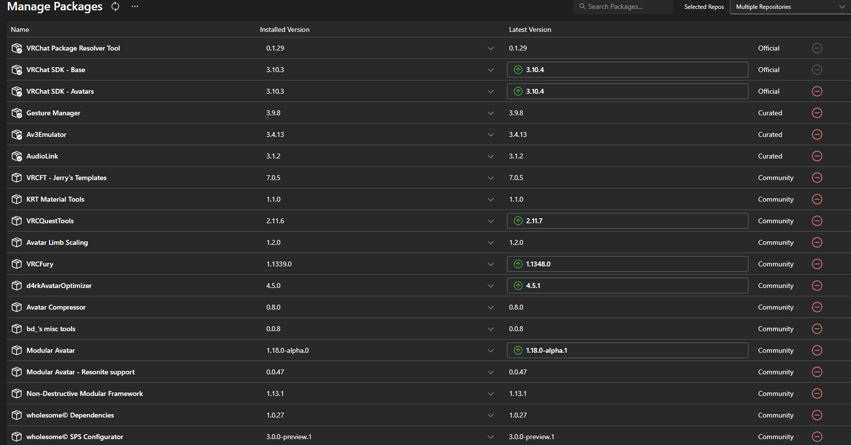This screenshot has width=851, height=445.
Task: Update VRChat SDK - Base to 3.10.4
Action: pos(627,70)
